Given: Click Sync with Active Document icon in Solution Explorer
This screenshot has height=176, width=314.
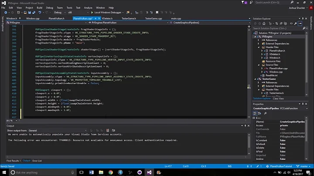Looking at the screenshot, I should 276,24.
